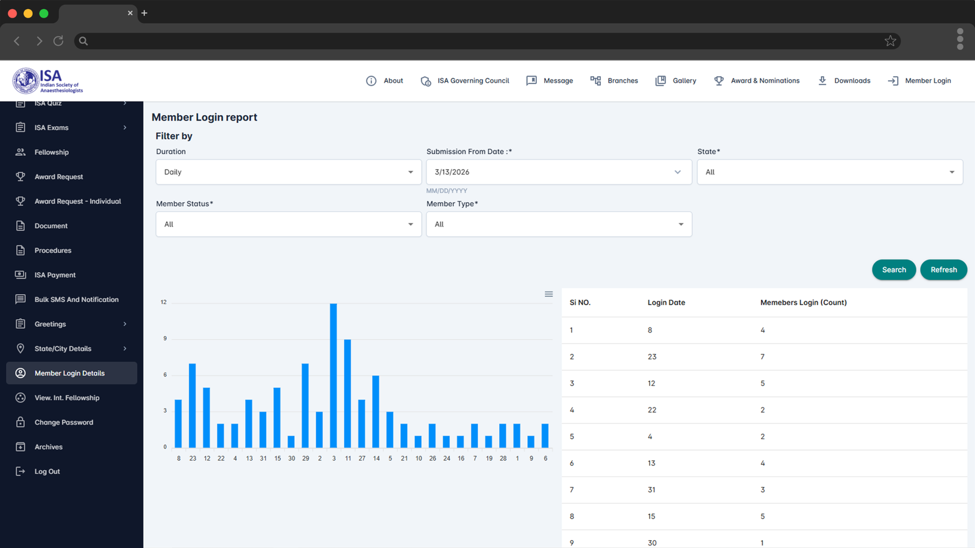Image resolution: width=975 pixels, height=548 pixels.
Task: Expand the Greetings sidebar submenu
Action: click(x=125, y=324)
